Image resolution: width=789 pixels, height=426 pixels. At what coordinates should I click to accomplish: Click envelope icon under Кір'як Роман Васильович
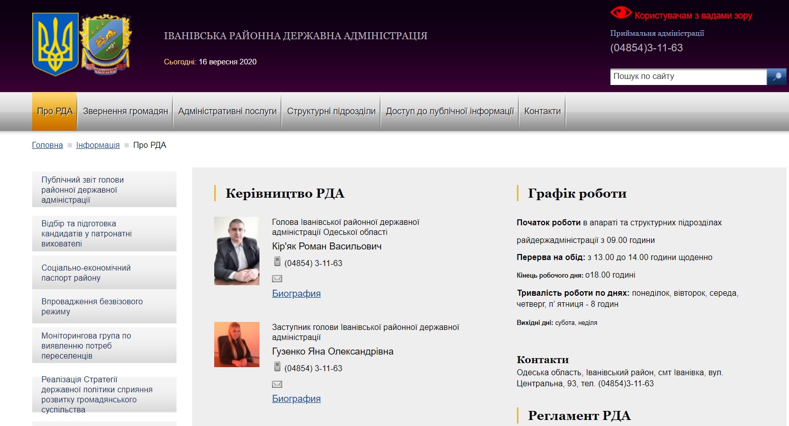(277, 279)
